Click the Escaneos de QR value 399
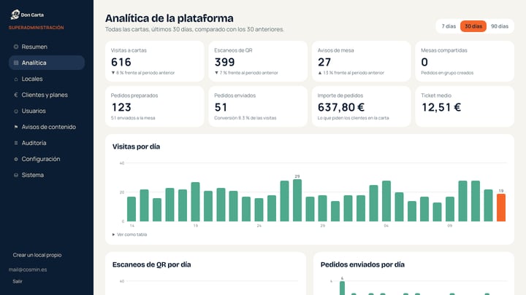Image resolution: width=526 pixels, height=295 pixels. [224, 62]
